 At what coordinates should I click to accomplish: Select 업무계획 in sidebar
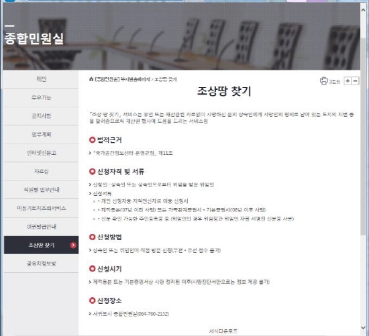click(41, 135)
